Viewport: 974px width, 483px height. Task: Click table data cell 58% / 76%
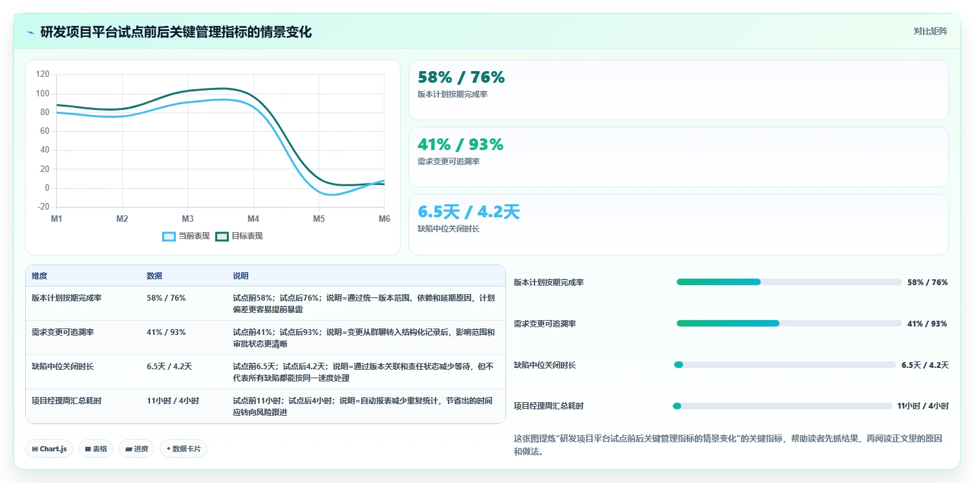pyautogui.click(x=166, y=298)
